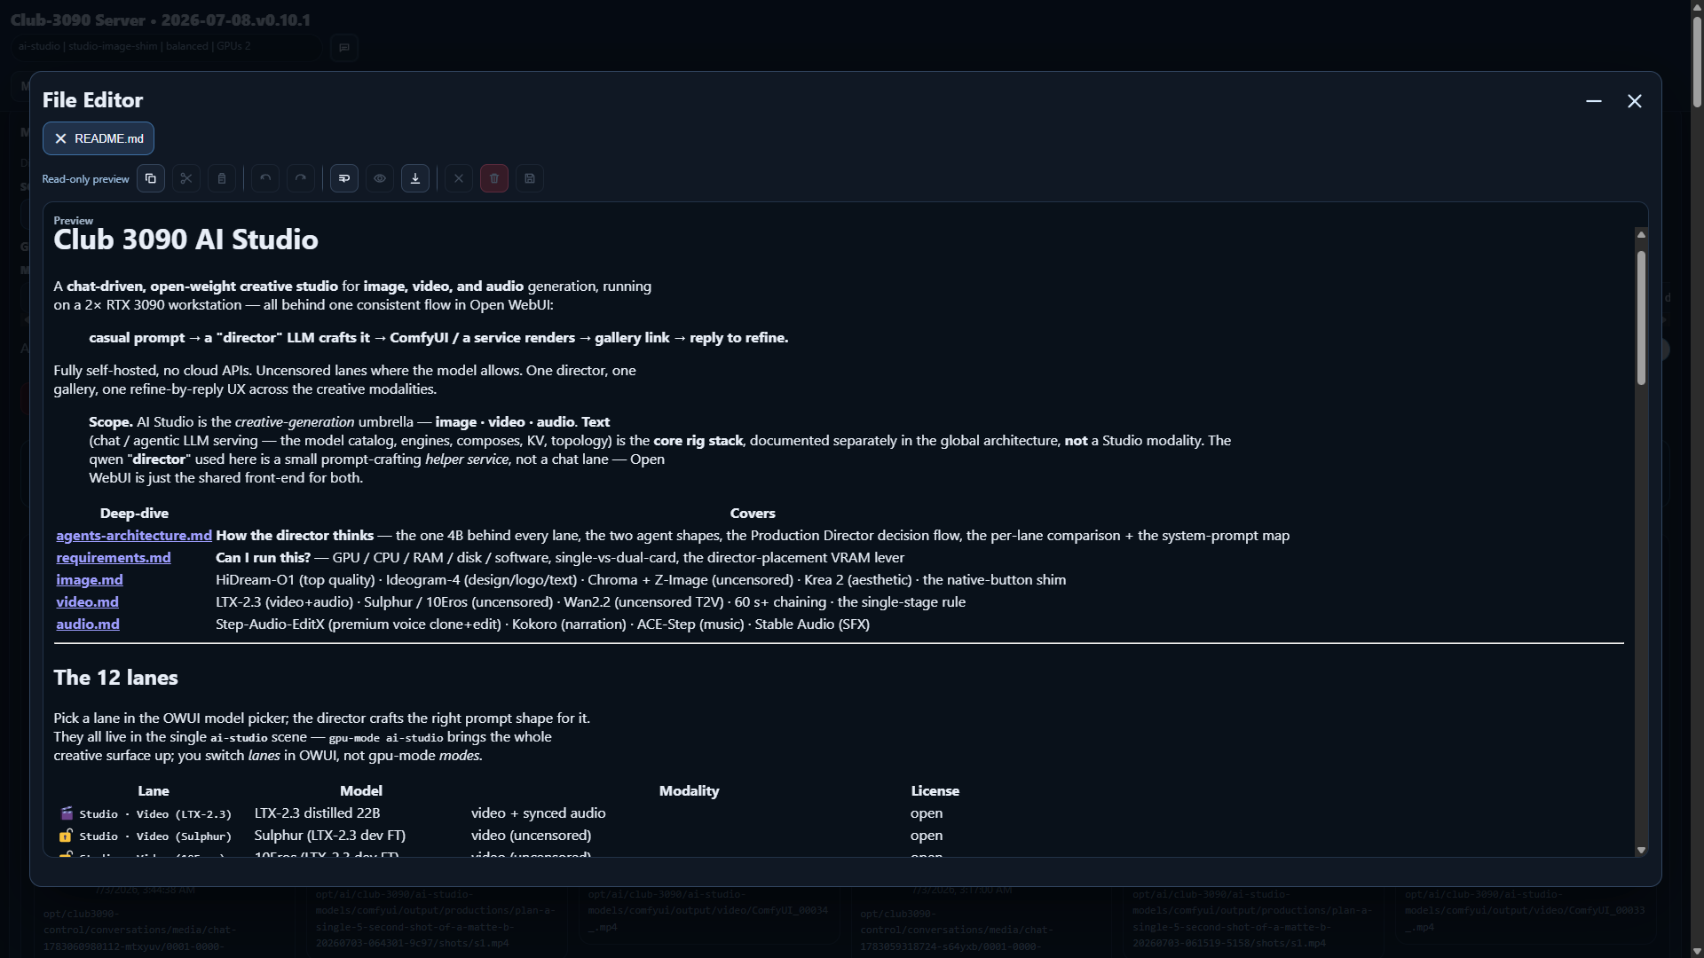The height and width of the screenshot is (958, 1704).
Task: Click the clipboard paste icon
Action: 222,178
